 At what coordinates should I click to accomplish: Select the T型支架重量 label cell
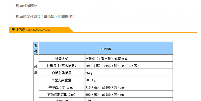pos(62,80)
